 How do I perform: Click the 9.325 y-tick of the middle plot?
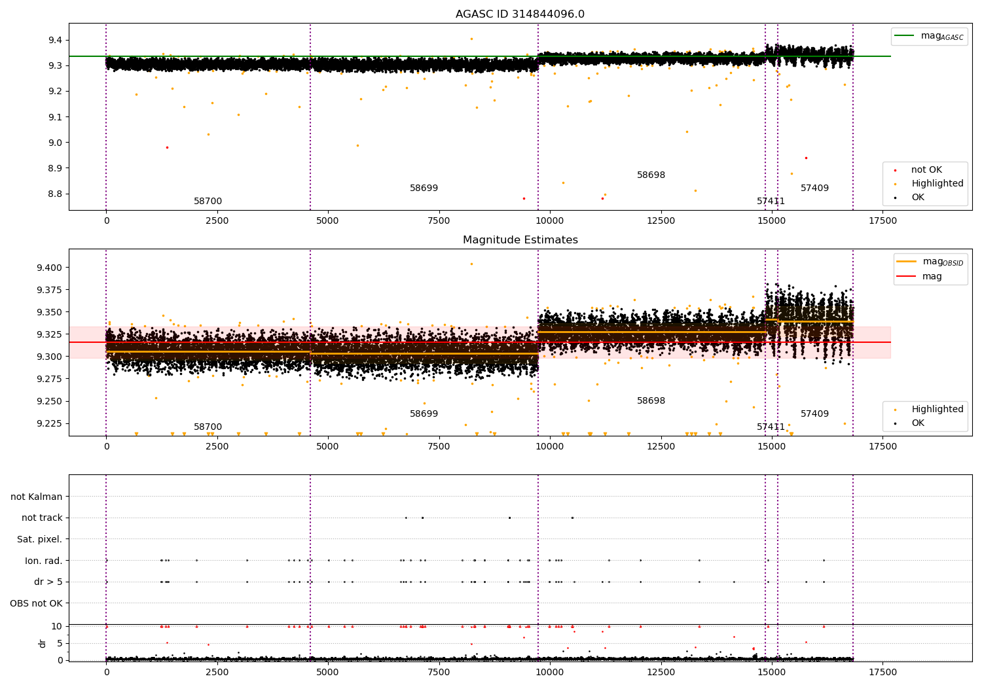pos(50,334)
